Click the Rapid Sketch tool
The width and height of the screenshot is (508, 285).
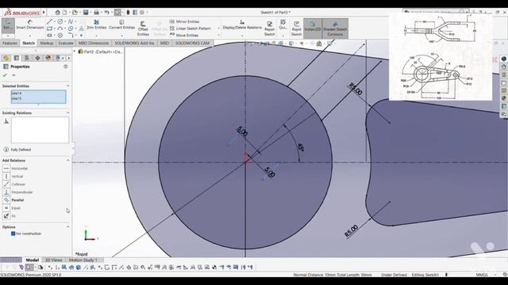click(x=296, y=28)
